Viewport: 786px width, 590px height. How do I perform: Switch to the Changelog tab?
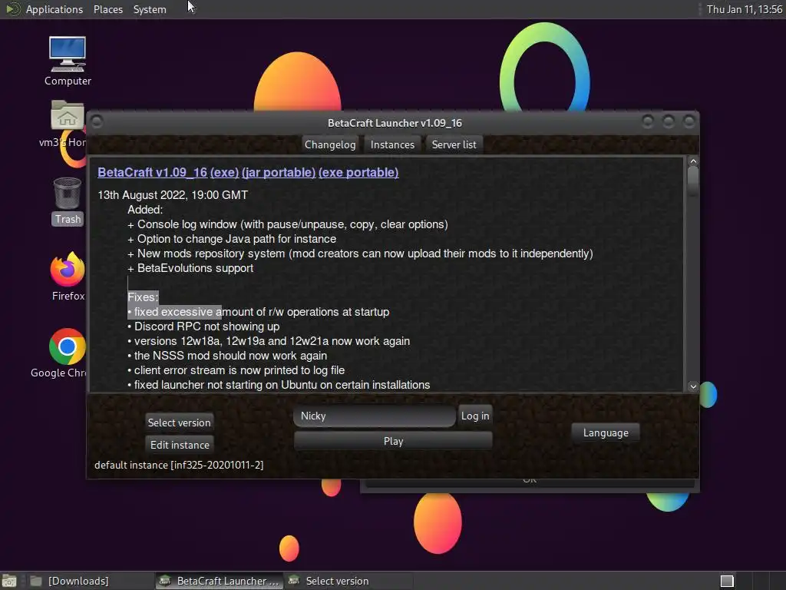click(x=330, y=144)
